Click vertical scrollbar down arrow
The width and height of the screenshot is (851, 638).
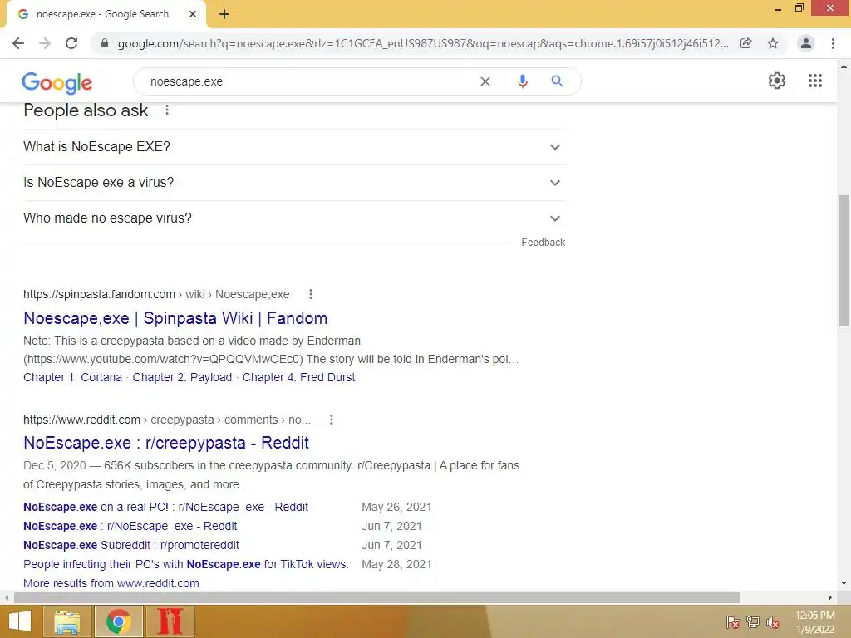pos(844,583)
